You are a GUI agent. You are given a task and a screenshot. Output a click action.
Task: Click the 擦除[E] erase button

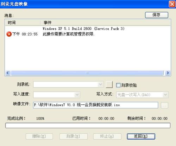[x=39, y=137]
